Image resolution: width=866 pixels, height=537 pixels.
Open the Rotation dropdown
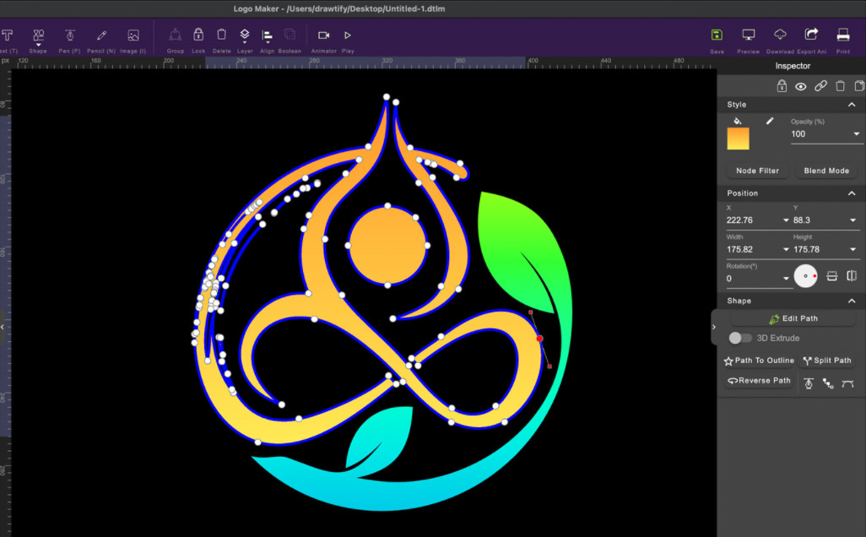point(786,279)
